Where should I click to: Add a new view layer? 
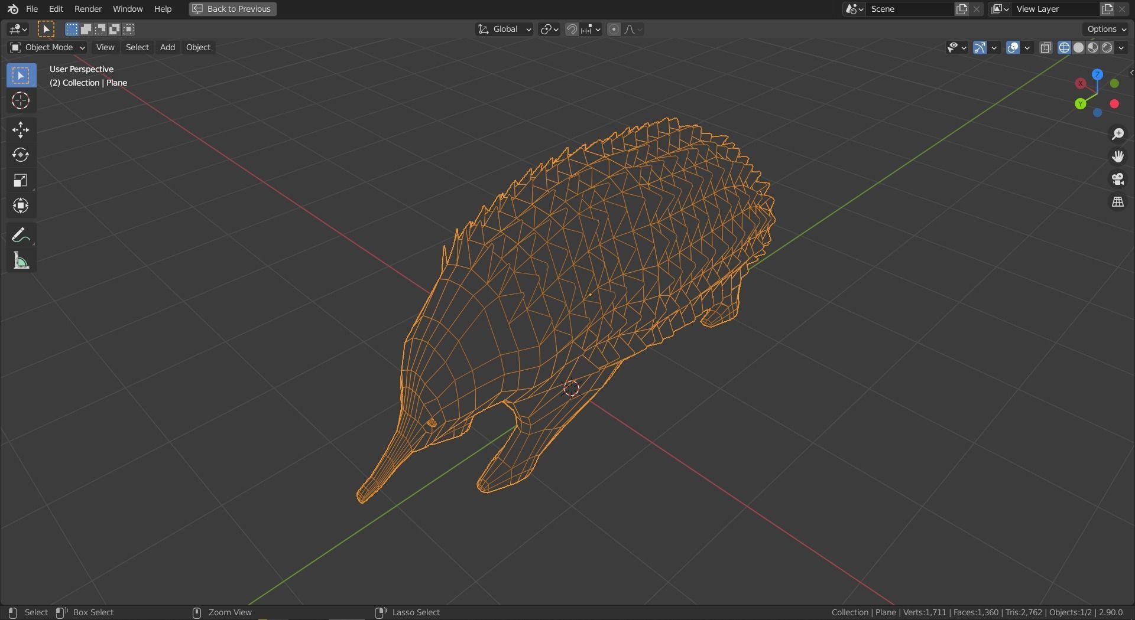1107,9
